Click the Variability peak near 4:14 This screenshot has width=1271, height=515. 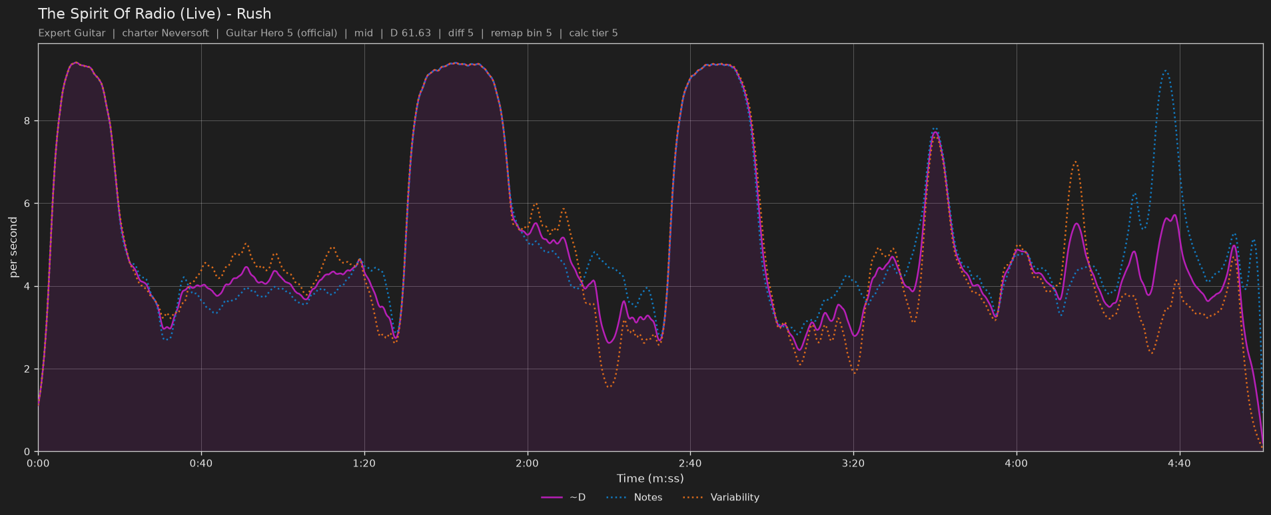[x=1074, y=162]
